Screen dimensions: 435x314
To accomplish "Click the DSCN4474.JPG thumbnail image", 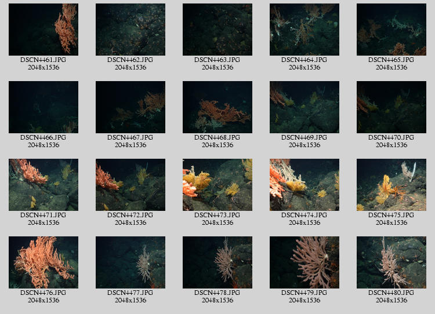I will tap(304, 185).
